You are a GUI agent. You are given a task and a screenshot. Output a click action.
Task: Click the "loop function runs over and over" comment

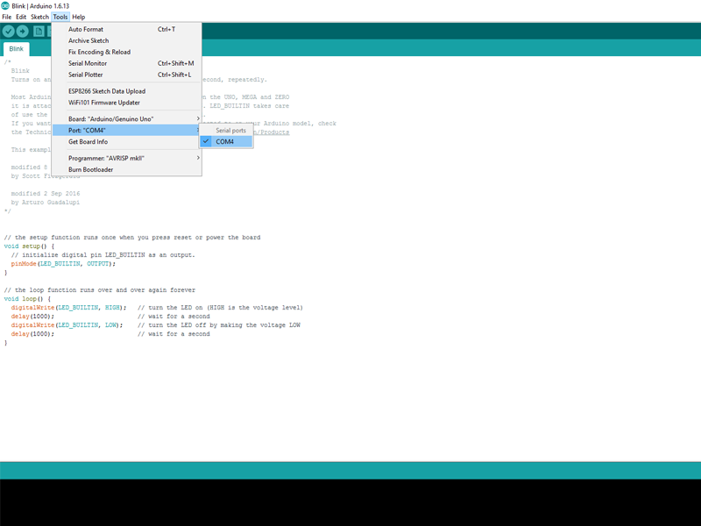[x=100, y=290]
